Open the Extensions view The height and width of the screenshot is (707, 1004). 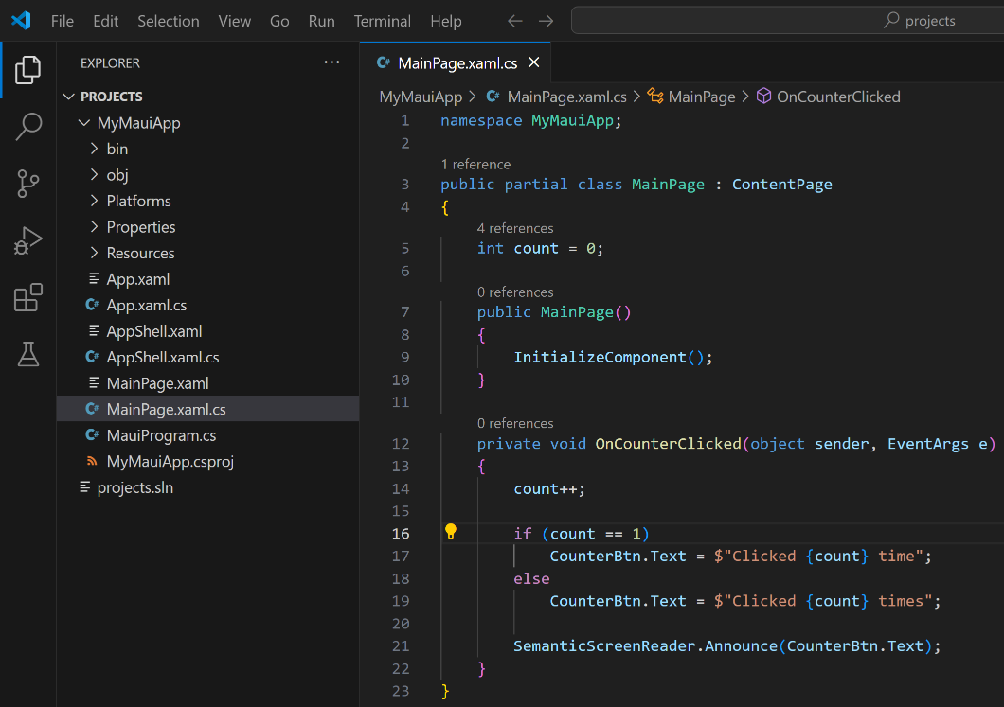pos(27,298)
